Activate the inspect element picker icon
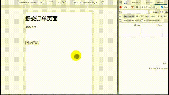The width and height of the screenshot is (169, 95). tap(121, 2)
